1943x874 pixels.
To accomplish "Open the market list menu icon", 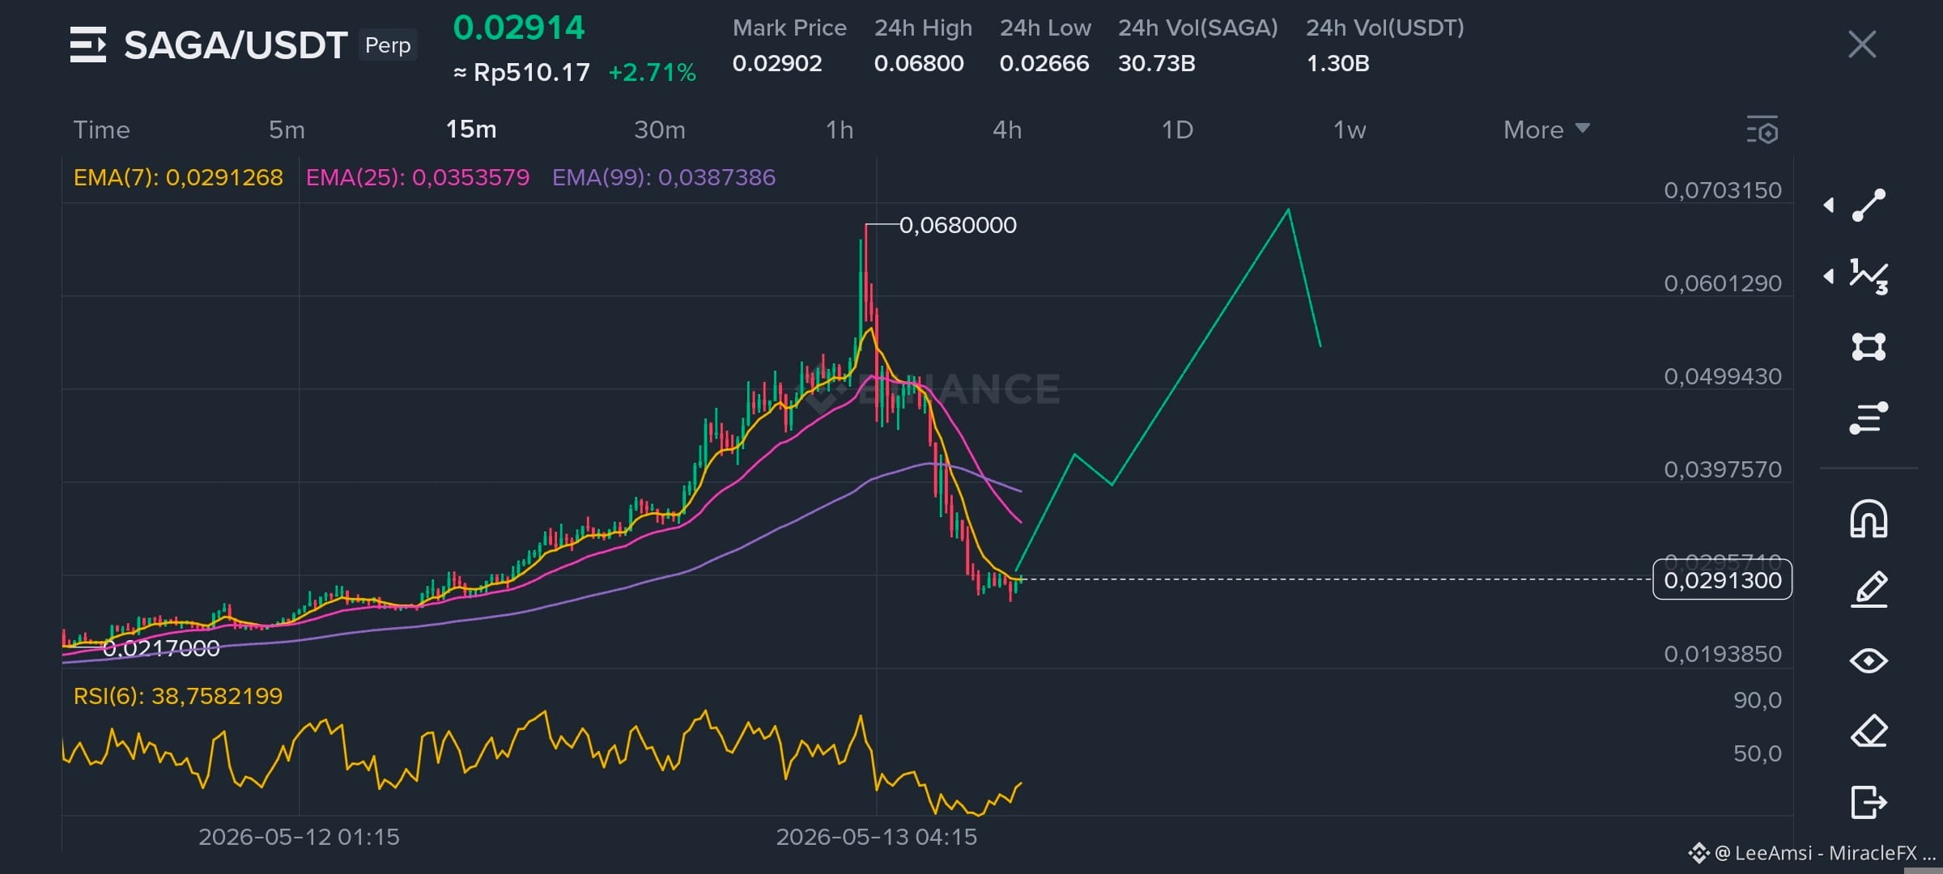I will tap(88, 45).
